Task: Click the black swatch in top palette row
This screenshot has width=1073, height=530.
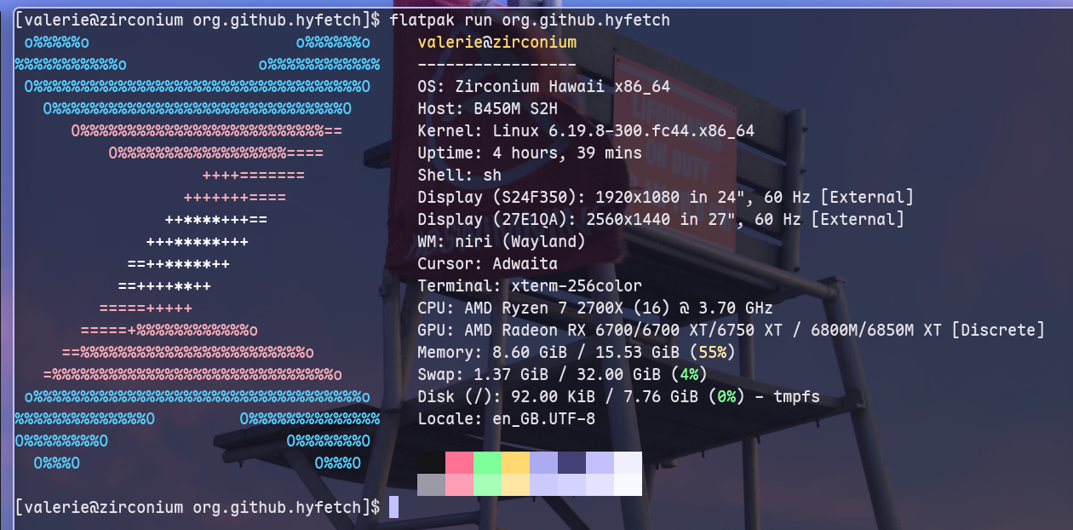Action: pyautogui.click(x=432, y=463)
